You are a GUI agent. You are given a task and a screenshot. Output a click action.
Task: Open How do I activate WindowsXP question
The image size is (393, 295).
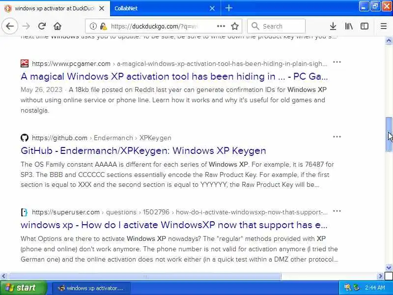[x=174, y=225]
